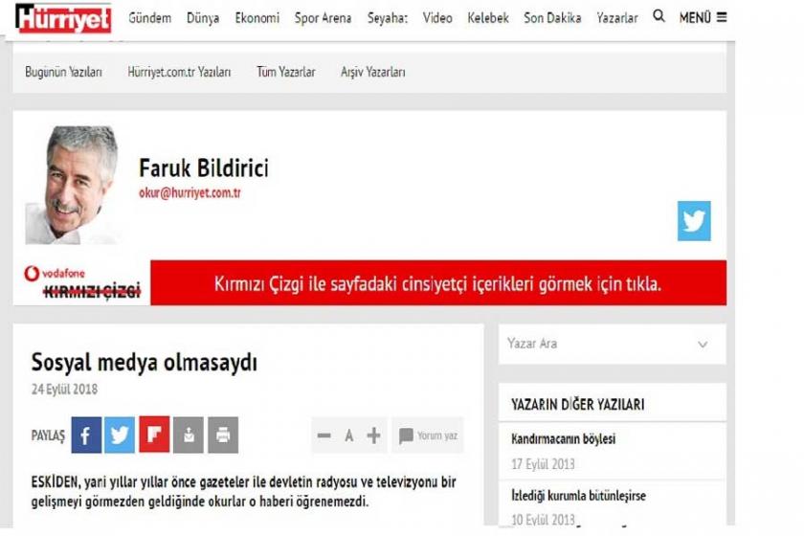Open author's Twitter profile icon

point(694,221)
